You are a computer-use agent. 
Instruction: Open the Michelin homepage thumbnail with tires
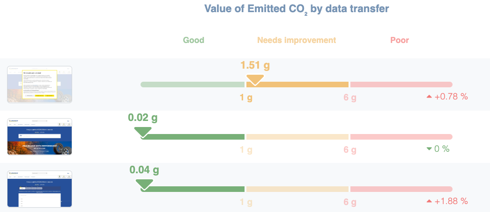(x=40, y=136)
